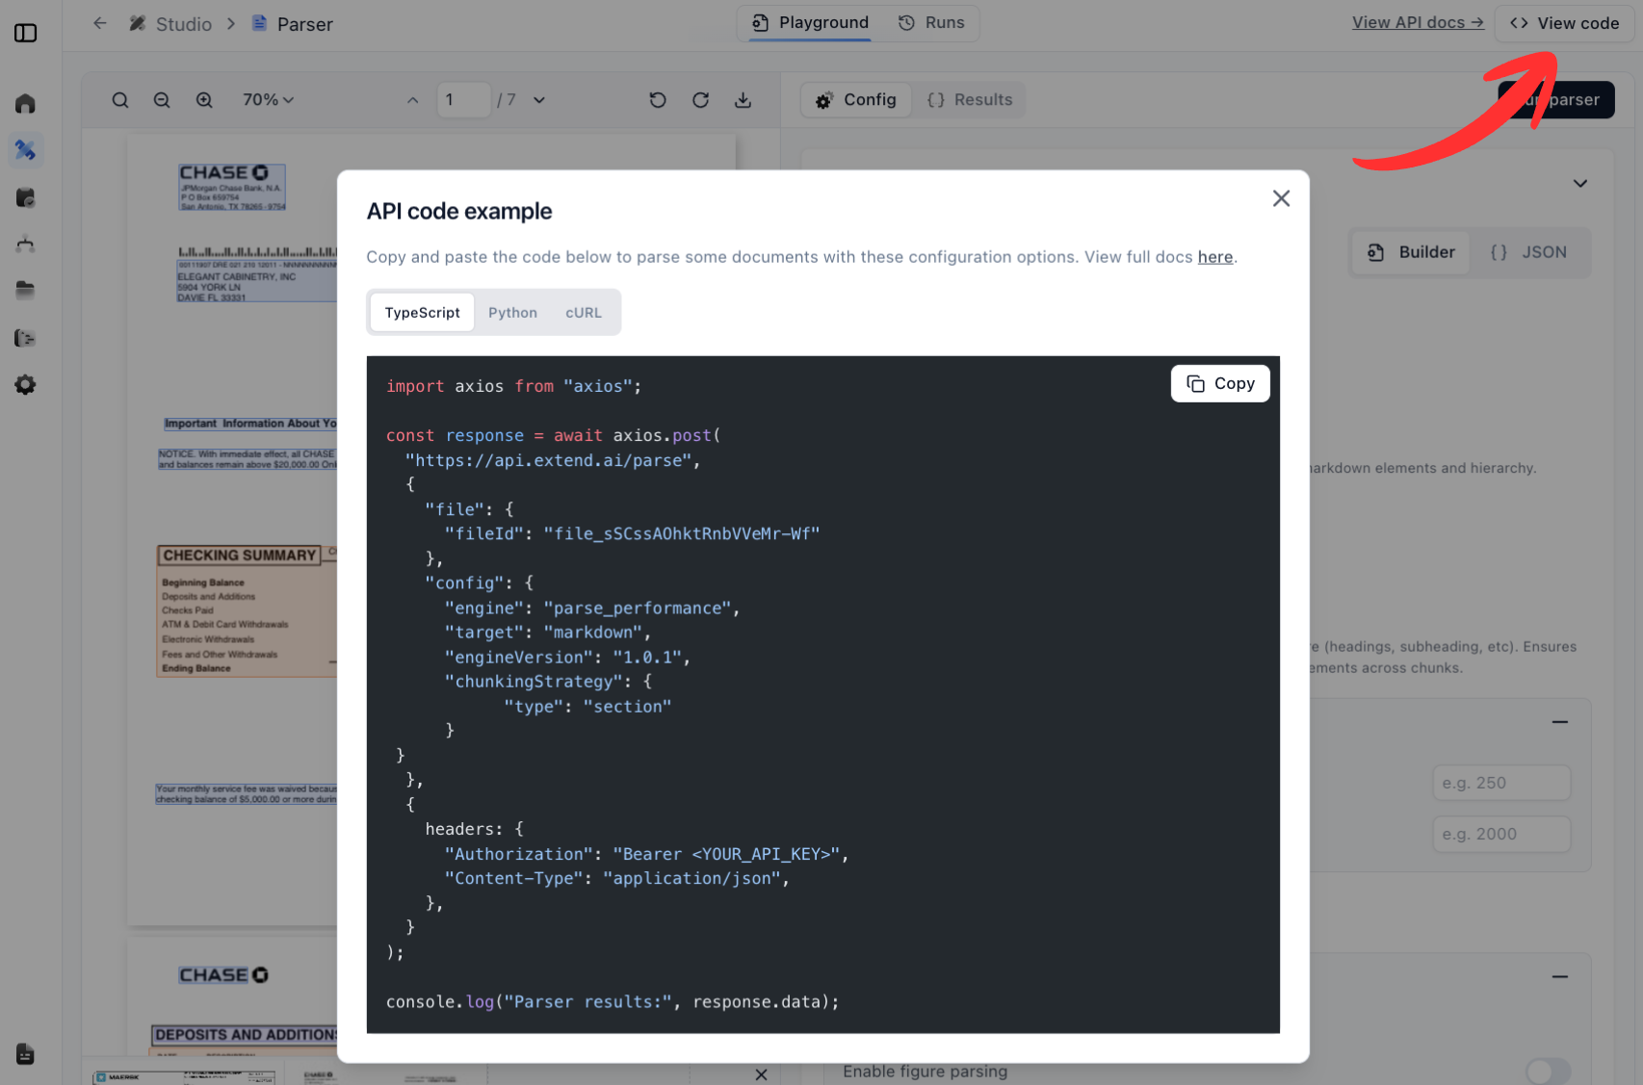Download the document from the toolbar
The width and height of the screenshot is (1643, 1085).
pos(743,99)
